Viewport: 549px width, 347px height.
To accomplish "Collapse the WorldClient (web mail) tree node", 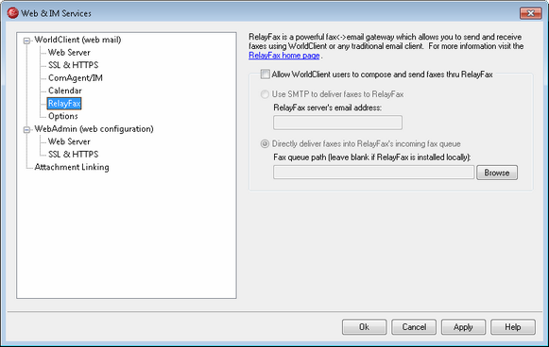I will tap(26, 41).
